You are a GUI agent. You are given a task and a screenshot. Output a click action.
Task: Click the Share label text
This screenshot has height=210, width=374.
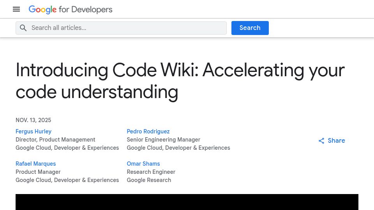tap(336, 140)
